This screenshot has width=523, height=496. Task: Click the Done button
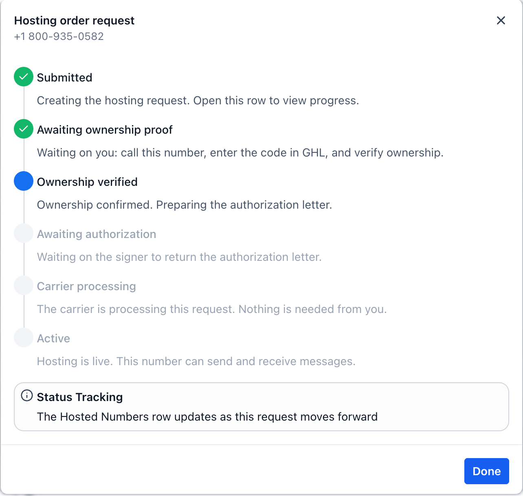coord(487,471)
